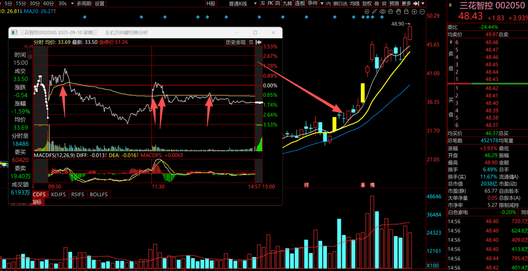This screenshot has width=528, height=271.
Task: Expand the 事件 dropdown arrow
Action: coord(322,3)
